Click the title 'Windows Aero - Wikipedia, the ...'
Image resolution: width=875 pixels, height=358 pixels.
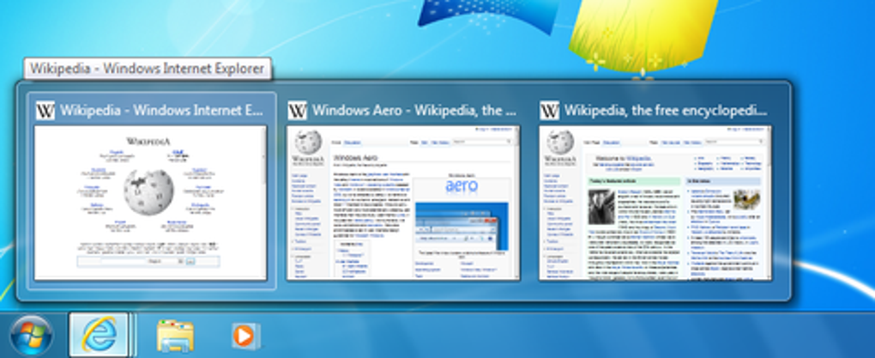[x=413, y=110]
